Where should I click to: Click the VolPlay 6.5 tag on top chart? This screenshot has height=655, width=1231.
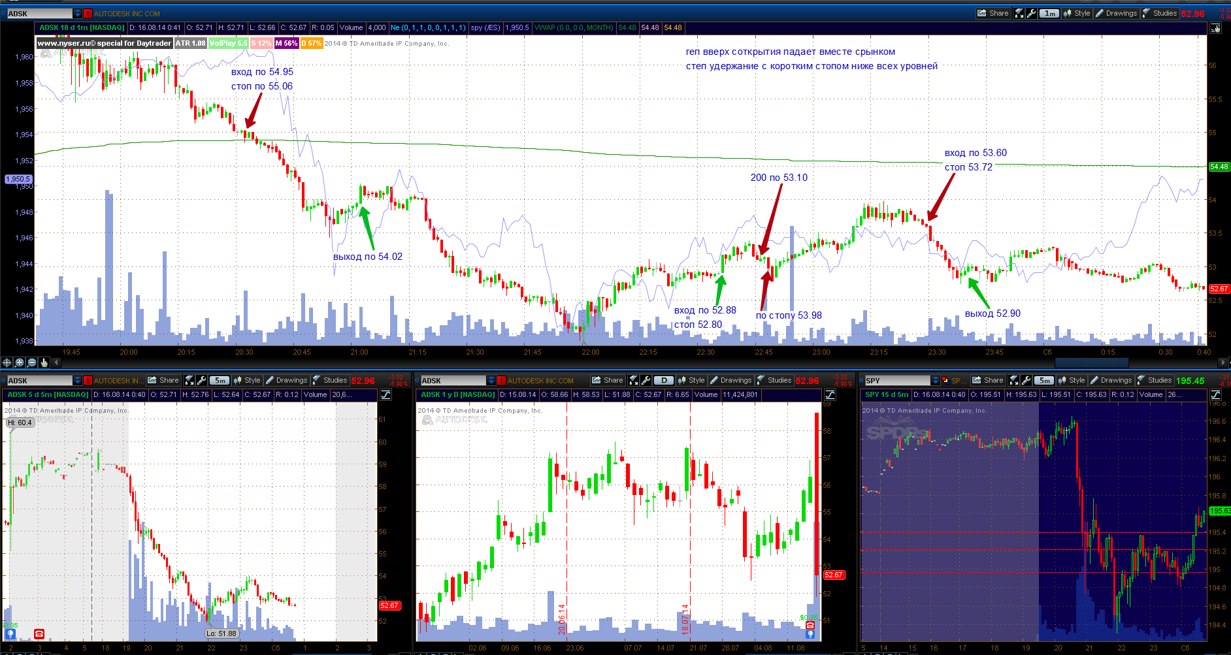[228, 43]
